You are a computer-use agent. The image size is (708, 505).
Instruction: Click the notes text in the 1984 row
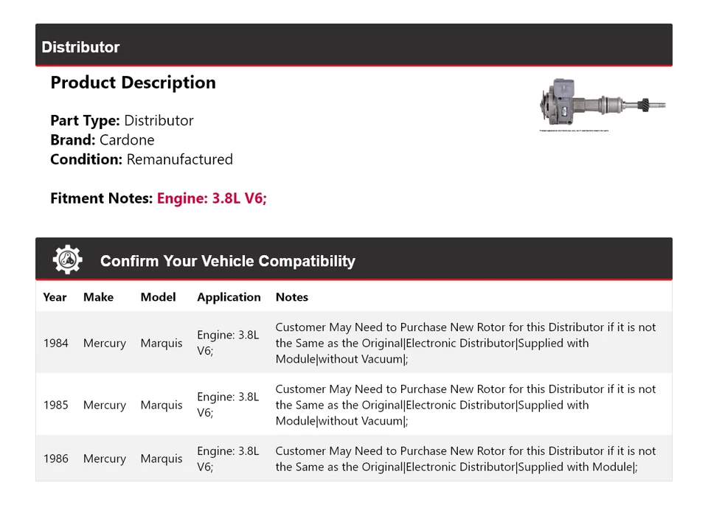(x=465, y=343)
